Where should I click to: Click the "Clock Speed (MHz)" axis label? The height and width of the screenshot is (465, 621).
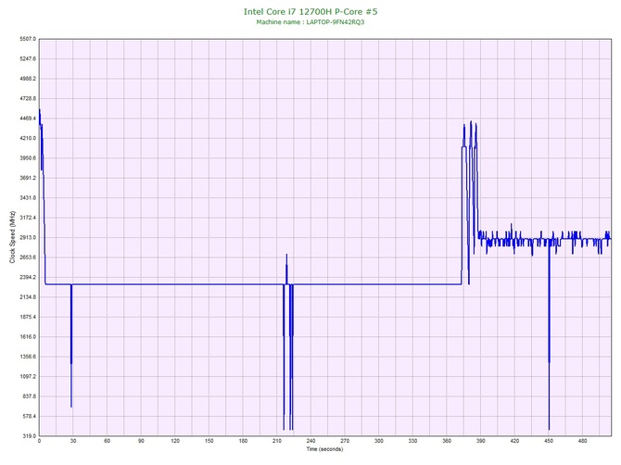click(x=12, y=236)
